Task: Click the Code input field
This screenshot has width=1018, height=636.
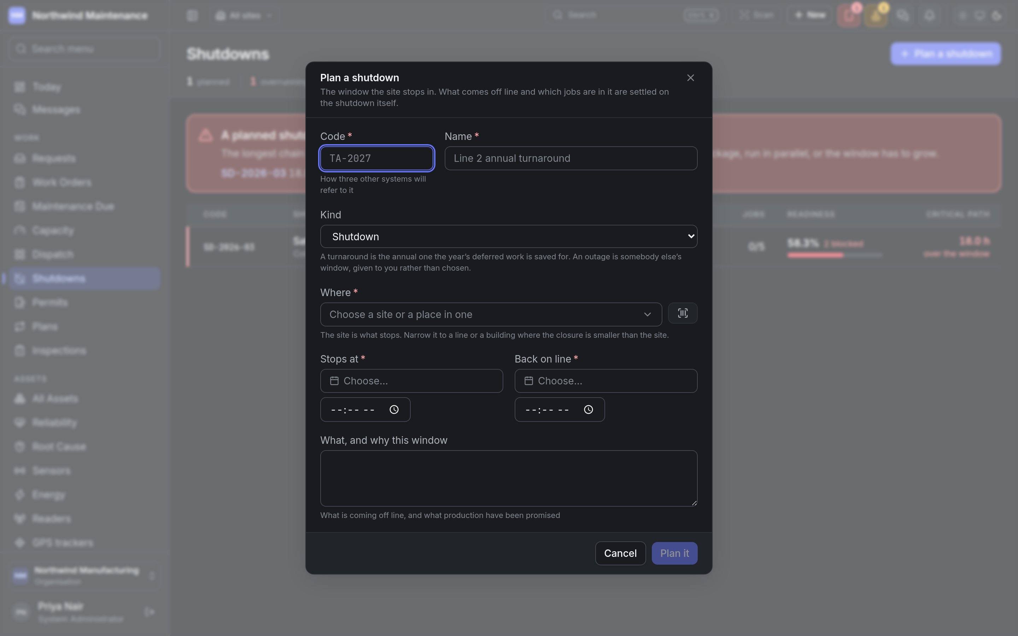Action: 376,158
